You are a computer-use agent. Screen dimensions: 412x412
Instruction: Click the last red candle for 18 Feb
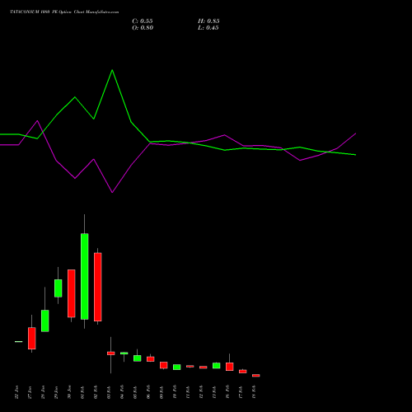tap(256, 376)
